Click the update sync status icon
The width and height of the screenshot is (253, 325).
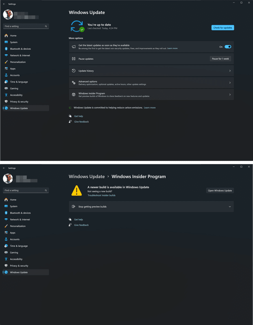pyautogui.click(x=77, y=26)
